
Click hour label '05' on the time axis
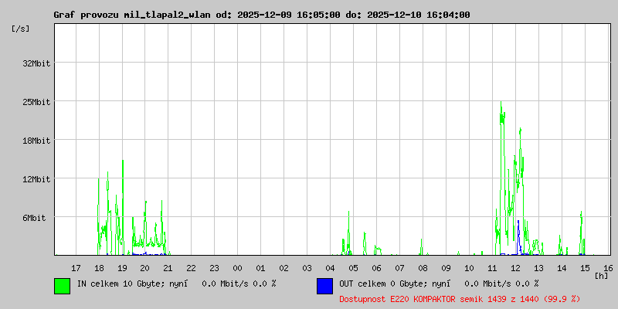pyautogui.click(x=353, y=268)
